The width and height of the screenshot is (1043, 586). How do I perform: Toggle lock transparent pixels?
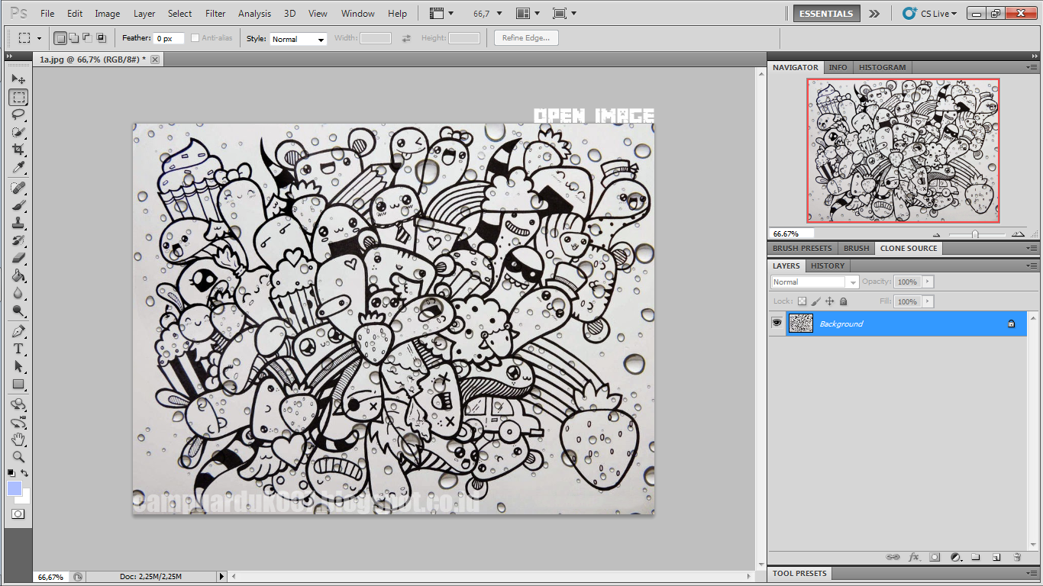pos(802,301)
